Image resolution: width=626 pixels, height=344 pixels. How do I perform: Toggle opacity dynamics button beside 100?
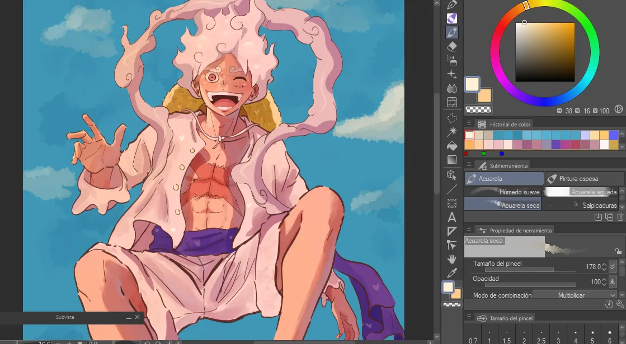(613, 282)
